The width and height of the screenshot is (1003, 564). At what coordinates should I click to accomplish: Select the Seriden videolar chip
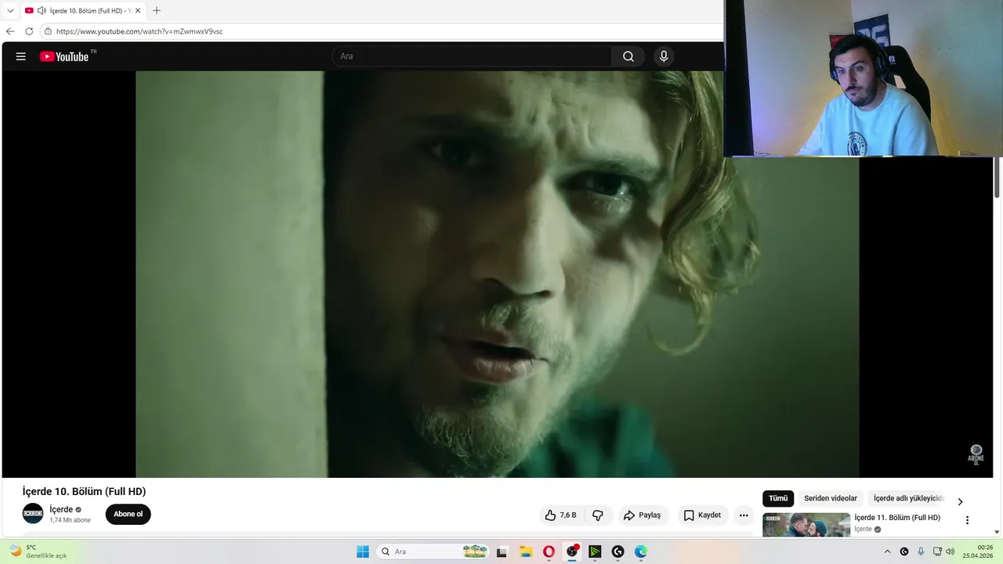[x=831, y=498]
